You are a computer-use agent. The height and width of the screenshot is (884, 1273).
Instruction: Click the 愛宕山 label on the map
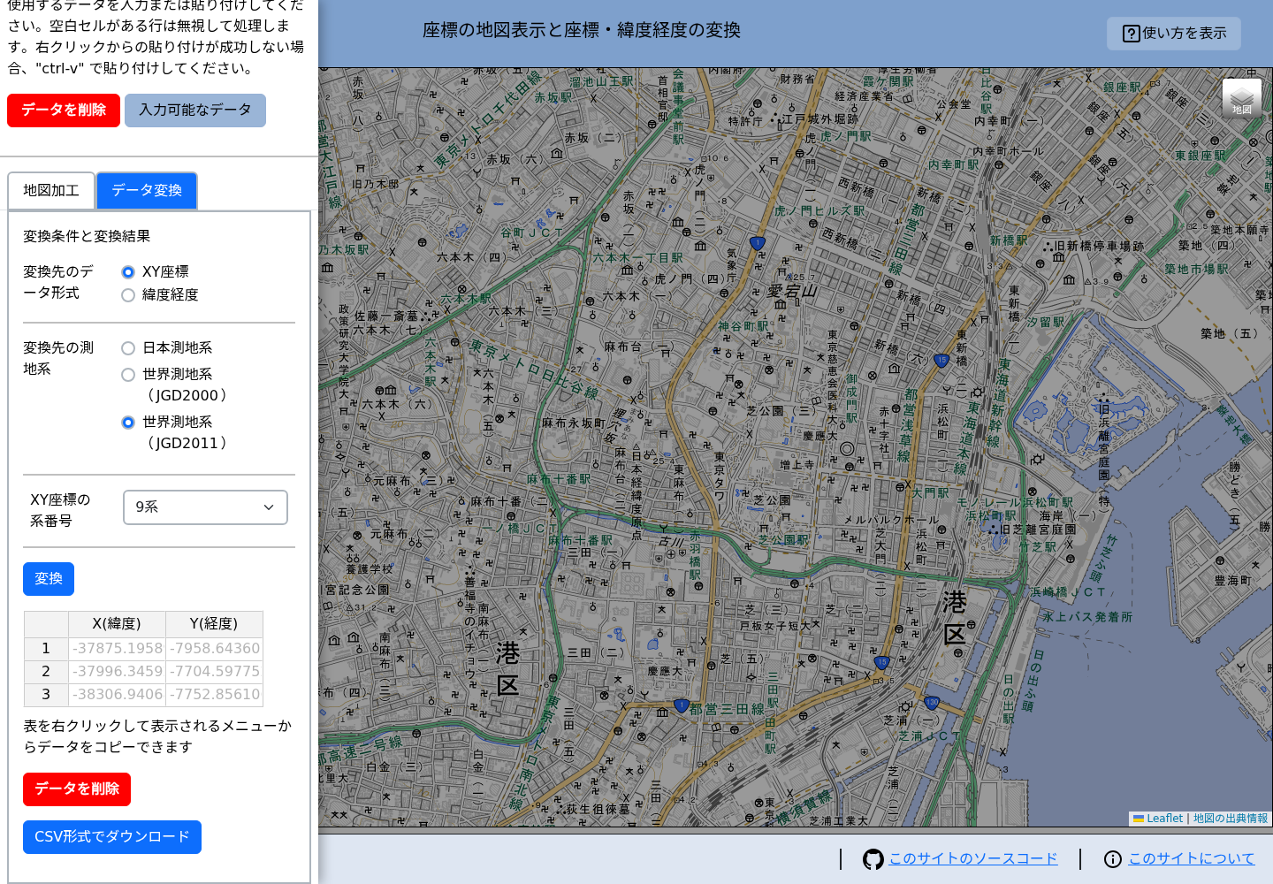pyautogui.click(x=792, y=291)
